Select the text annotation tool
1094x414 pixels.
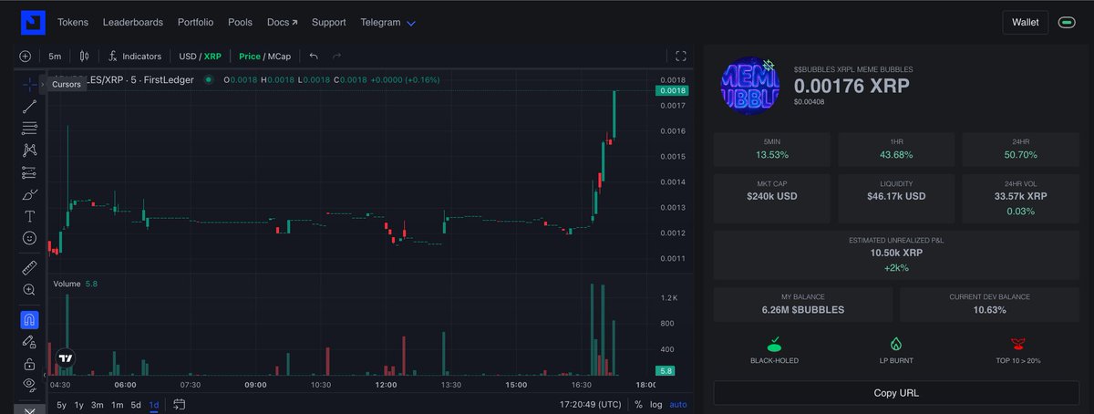pyautogui.click(x=29, y=216)
